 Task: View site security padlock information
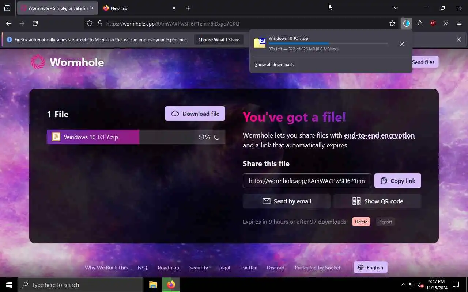(x=99, y=23)
